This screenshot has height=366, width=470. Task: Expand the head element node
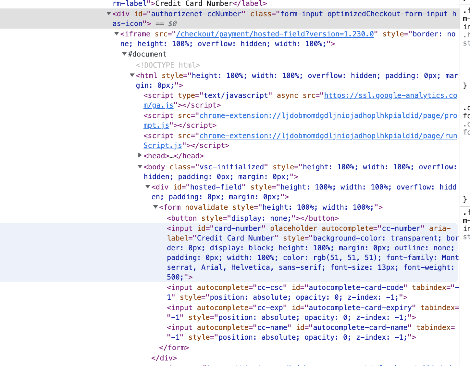(x=140, y=155)
